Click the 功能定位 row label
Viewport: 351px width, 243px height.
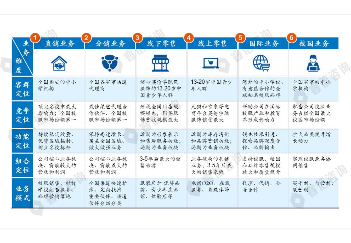click(x=23, y=141)
